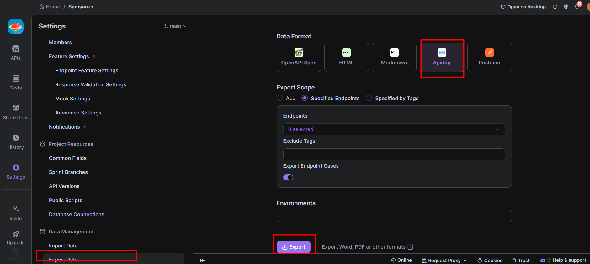This screenshot has width=590, height=264.
Task: Select Apidog data format
Action: point(442,57)
